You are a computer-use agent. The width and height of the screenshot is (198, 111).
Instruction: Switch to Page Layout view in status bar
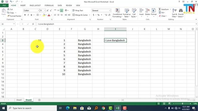[x=164, y=104]
